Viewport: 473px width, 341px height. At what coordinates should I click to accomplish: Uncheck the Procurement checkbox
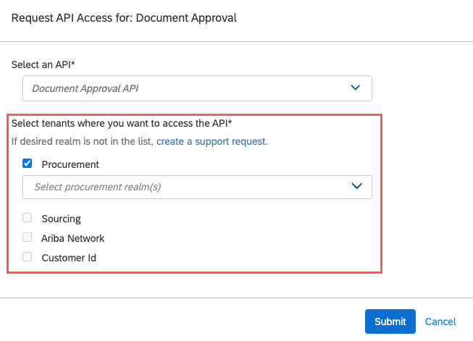(28, 164)
